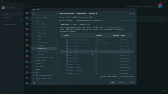
Task: Click the Apply button
Action: (131, 83)
